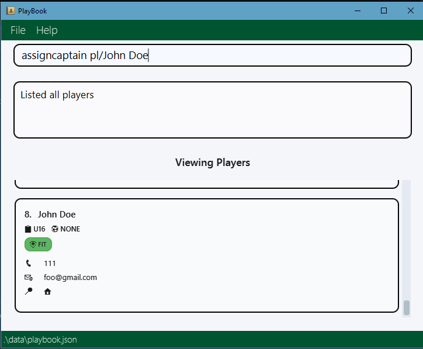
Task: Click the team clipboard icon beside U16
Action: [x=28, y=229]
